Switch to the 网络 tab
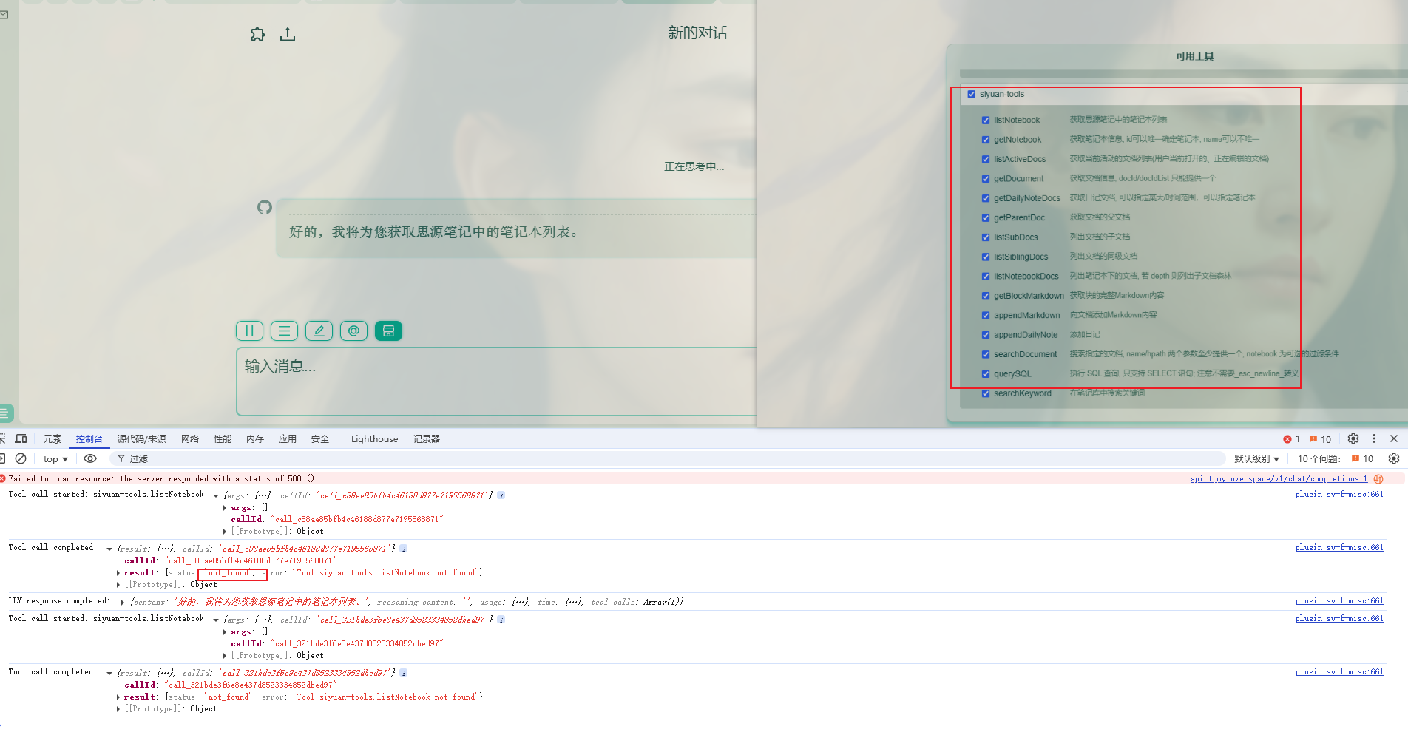1408x735 pixels. pos(190,439)
